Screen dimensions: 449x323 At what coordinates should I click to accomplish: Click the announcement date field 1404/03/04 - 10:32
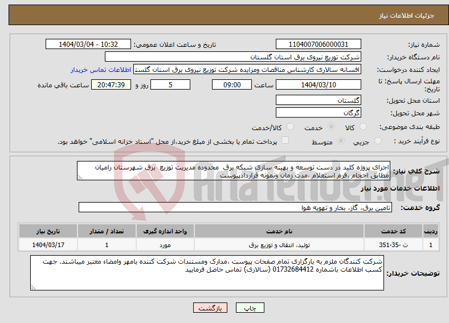point(88,44)
